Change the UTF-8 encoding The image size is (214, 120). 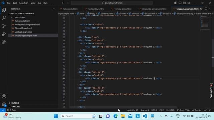(x=154, y=110)
